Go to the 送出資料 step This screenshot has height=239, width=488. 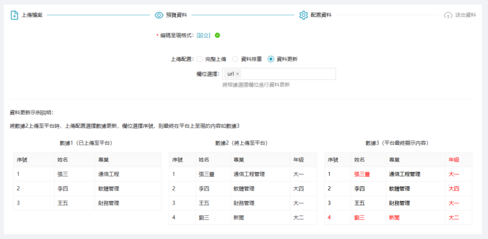(x=465, y=15)
